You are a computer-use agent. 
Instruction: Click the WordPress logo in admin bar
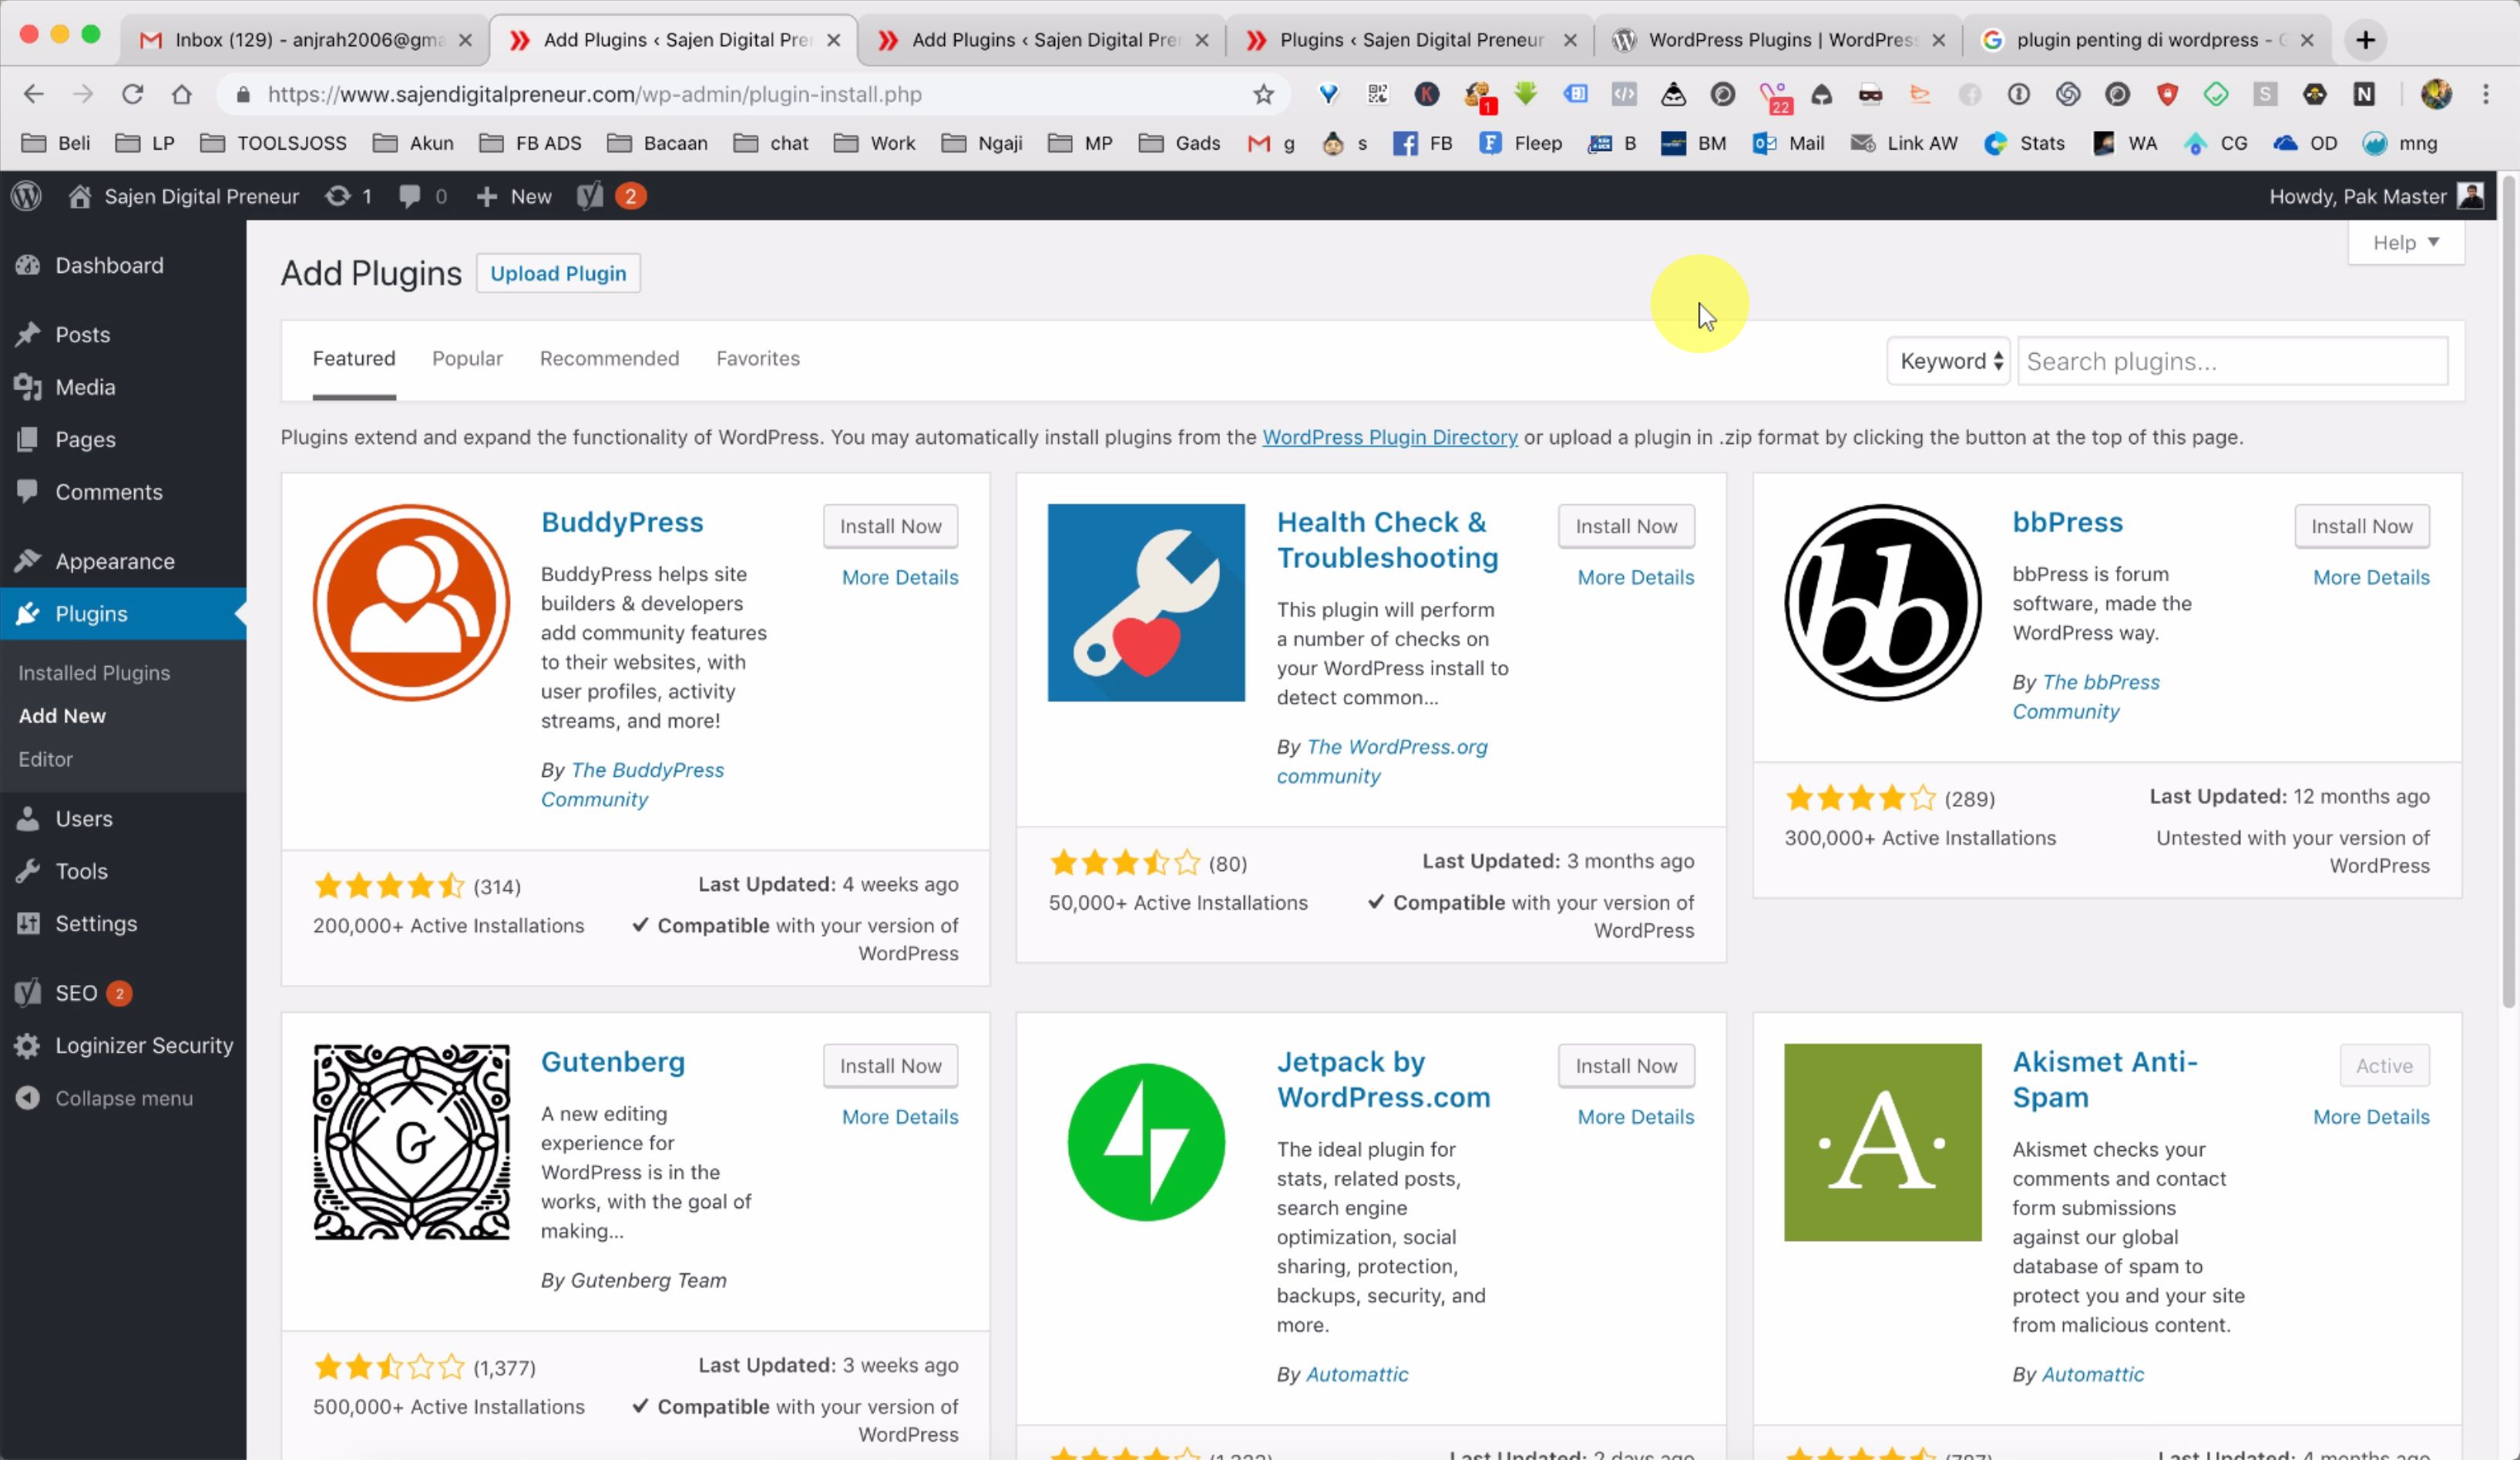(27, 196)
